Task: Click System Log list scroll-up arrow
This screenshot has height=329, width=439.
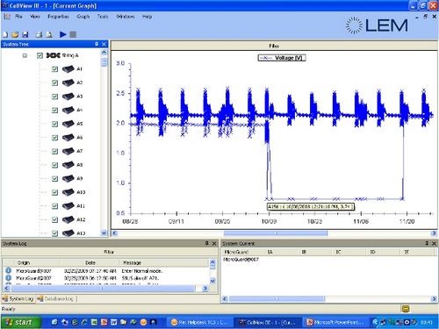Action: tap(212, 262)
